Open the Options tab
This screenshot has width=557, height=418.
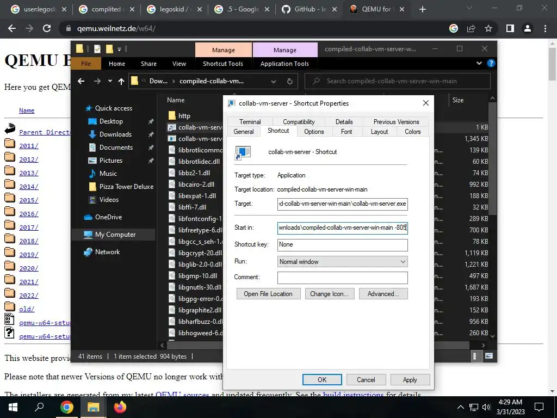pyautogui.click(x=314, y=132)
